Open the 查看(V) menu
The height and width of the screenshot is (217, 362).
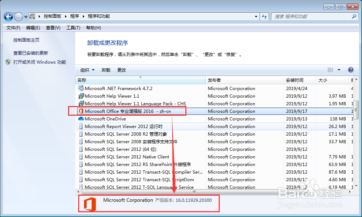pyautogui.click(x=53, y=28)
